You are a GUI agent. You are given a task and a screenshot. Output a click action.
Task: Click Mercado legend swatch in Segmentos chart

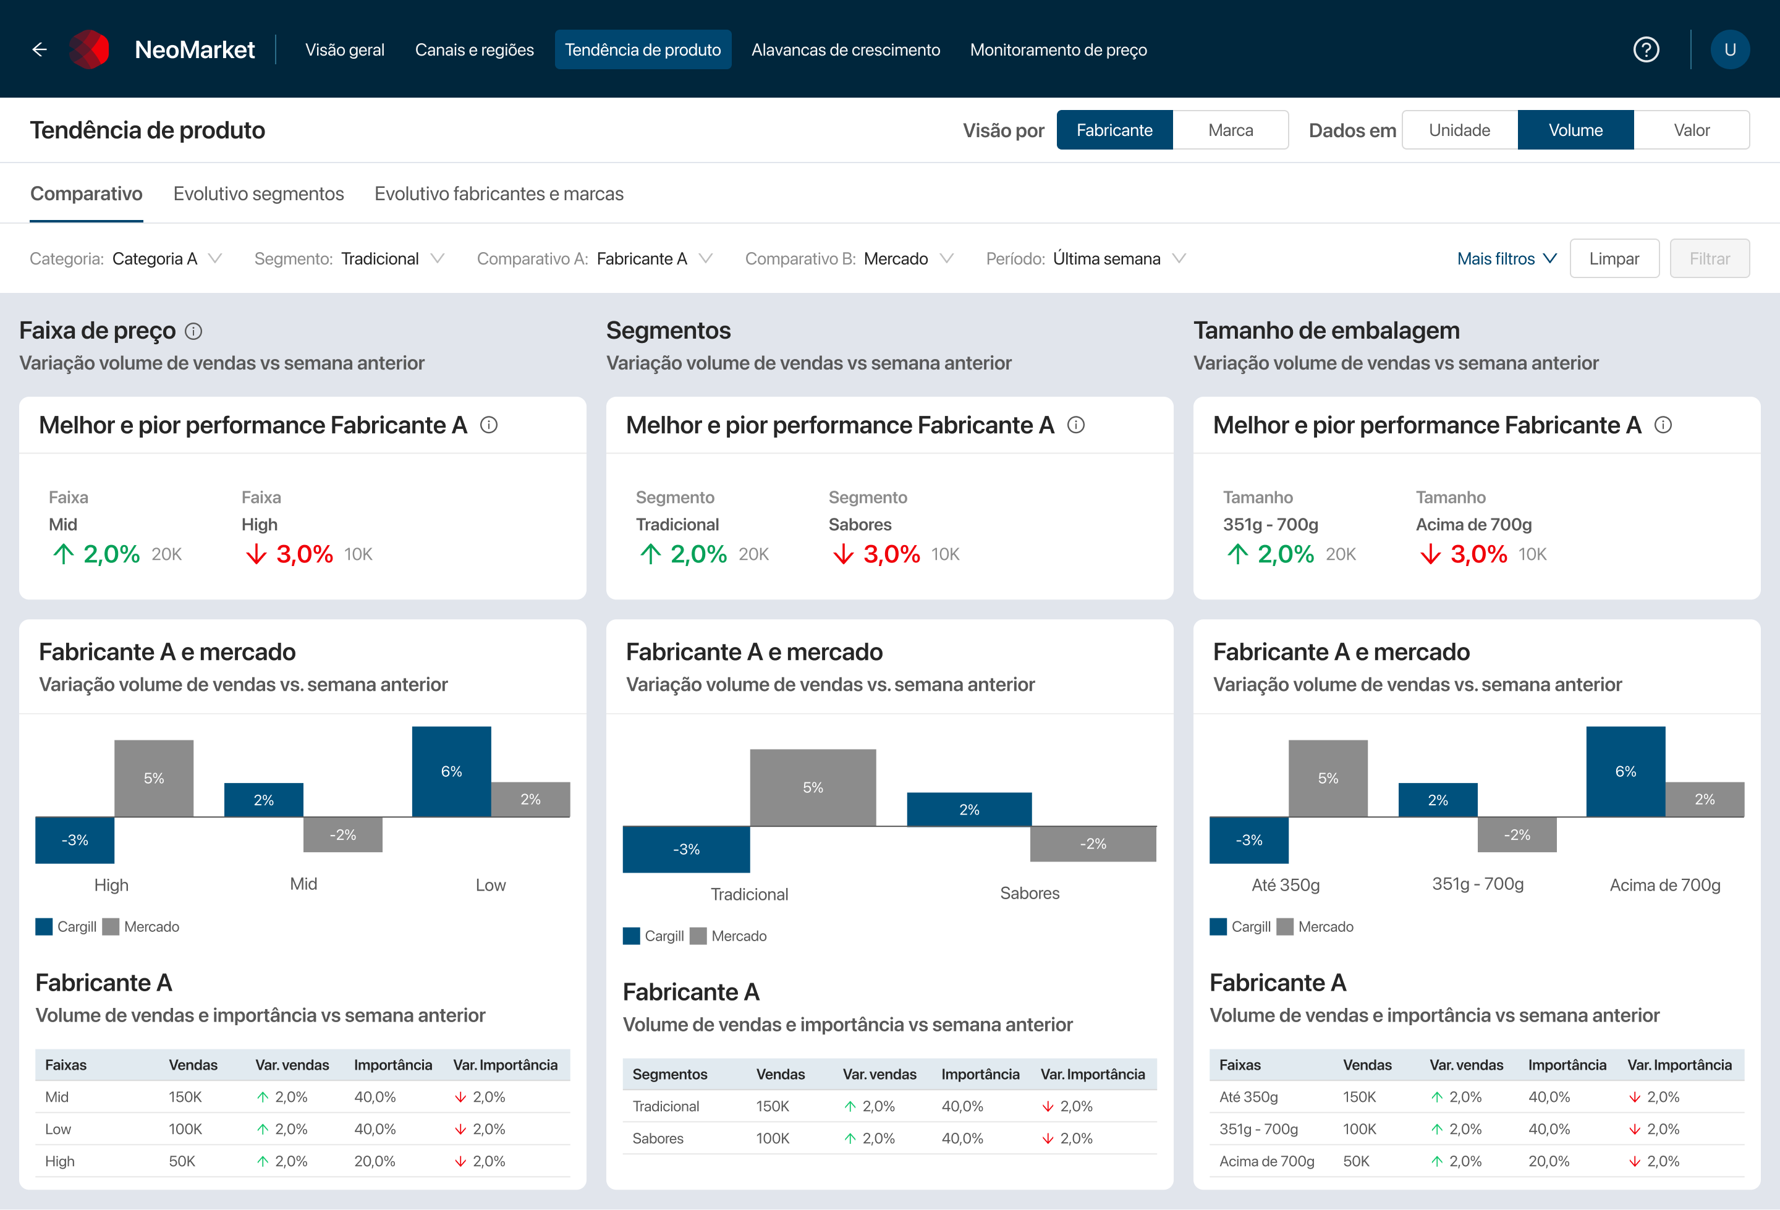point(698,936)
